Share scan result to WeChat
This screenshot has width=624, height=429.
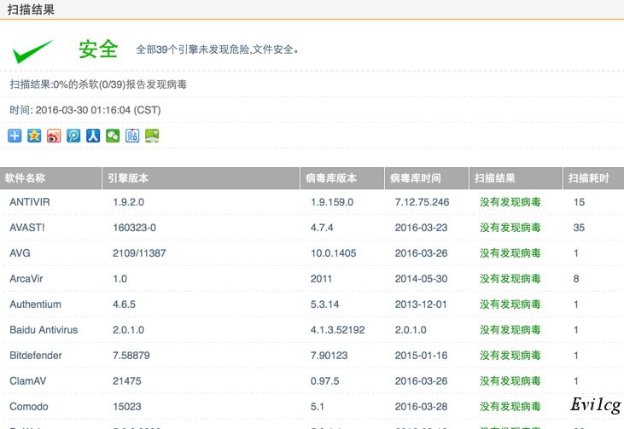pyautogui.click(x=113, y=136)
